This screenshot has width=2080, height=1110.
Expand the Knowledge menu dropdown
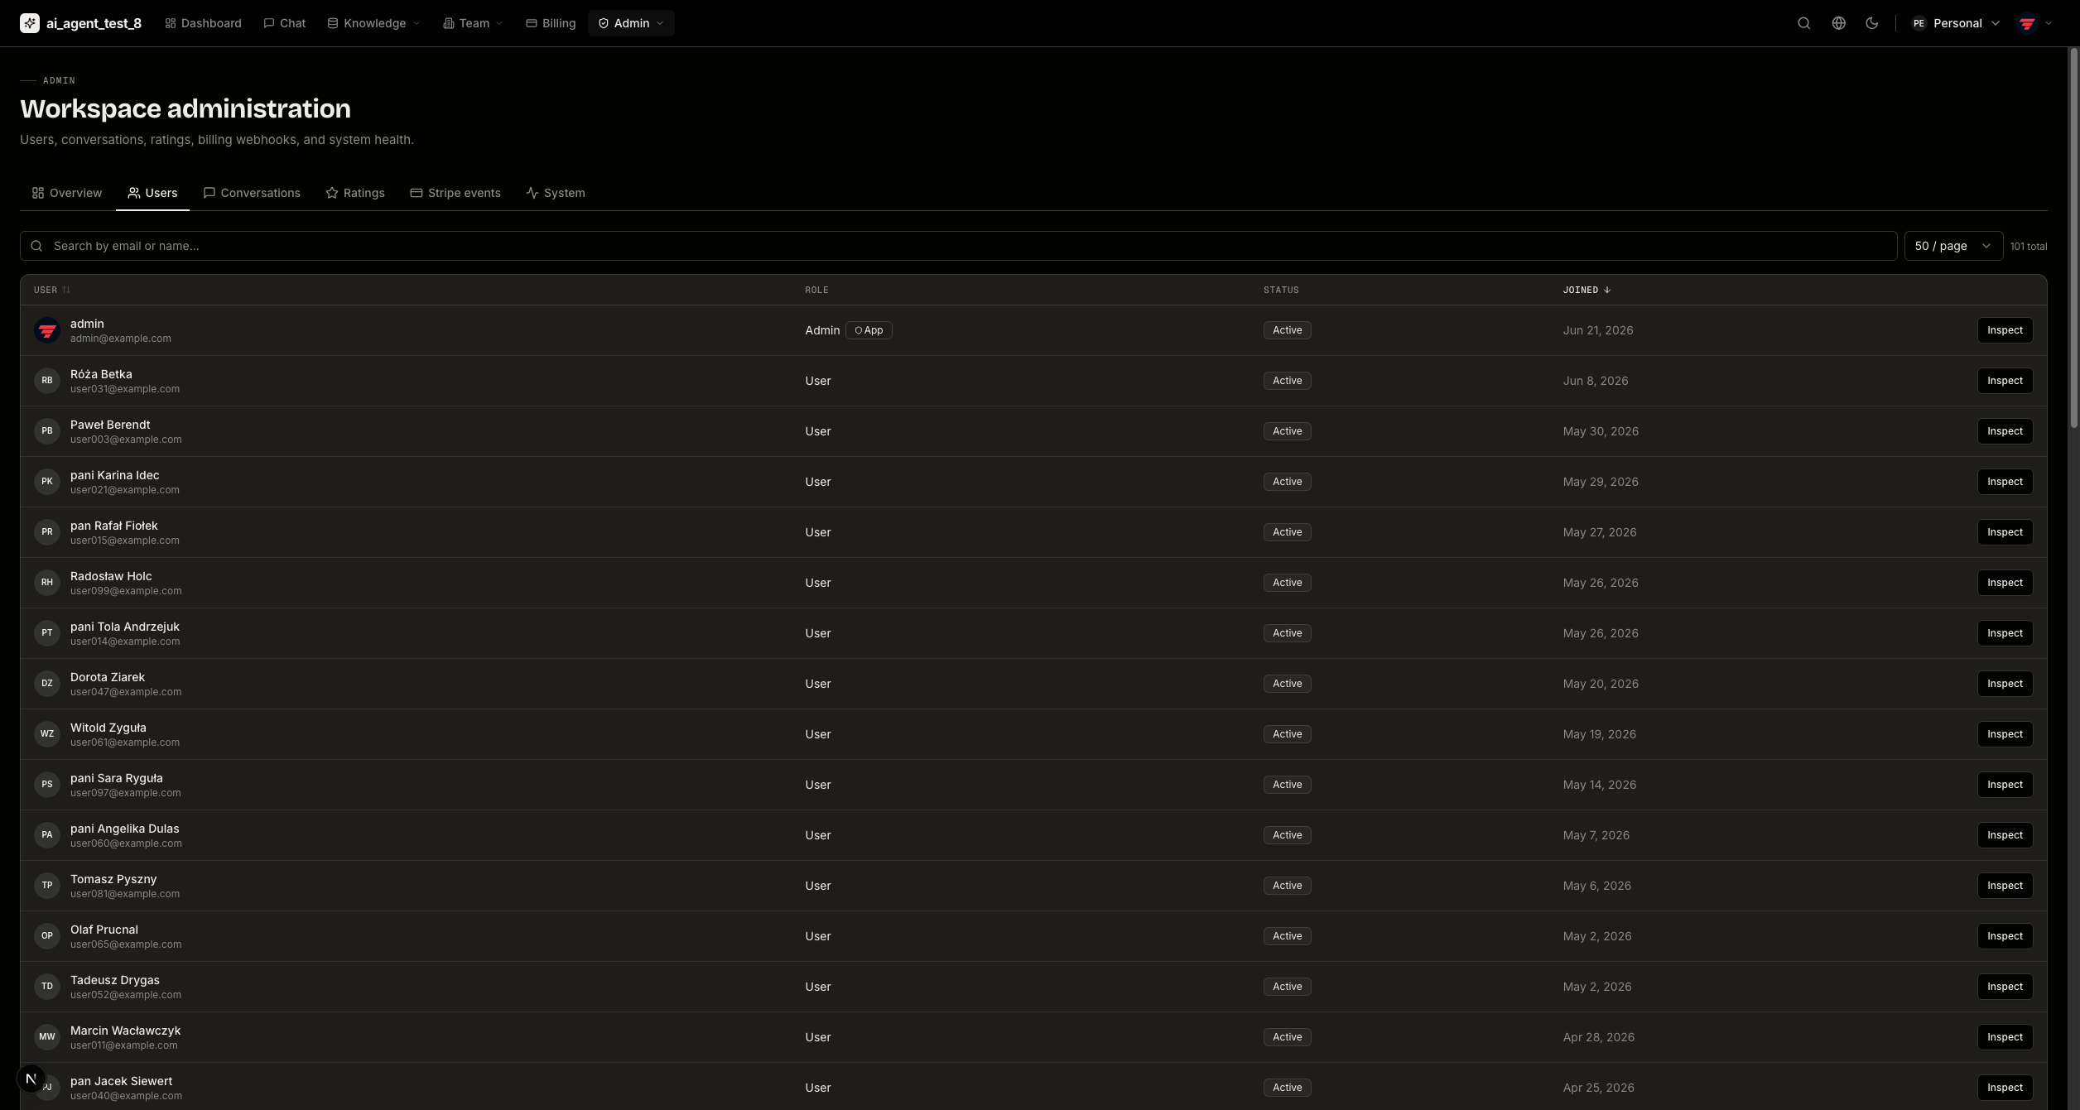[x=373, y=23]
